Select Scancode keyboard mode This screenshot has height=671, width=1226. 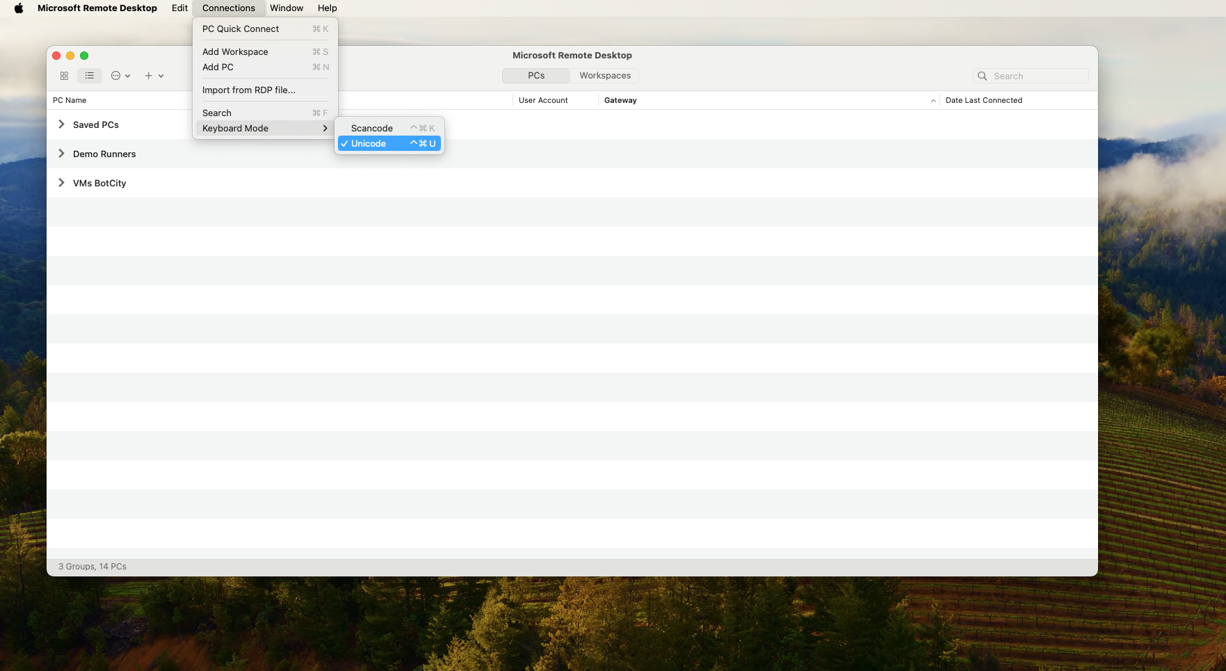[x=389, y=128]
